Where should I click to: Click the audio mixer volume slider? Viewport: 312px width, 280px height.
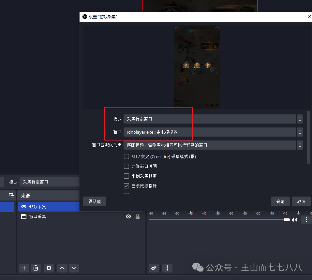pyautogui.click(x=218, y=220)
